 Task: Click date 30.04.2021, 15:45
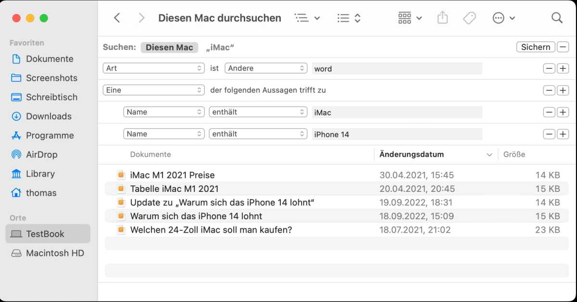[416, 175]
